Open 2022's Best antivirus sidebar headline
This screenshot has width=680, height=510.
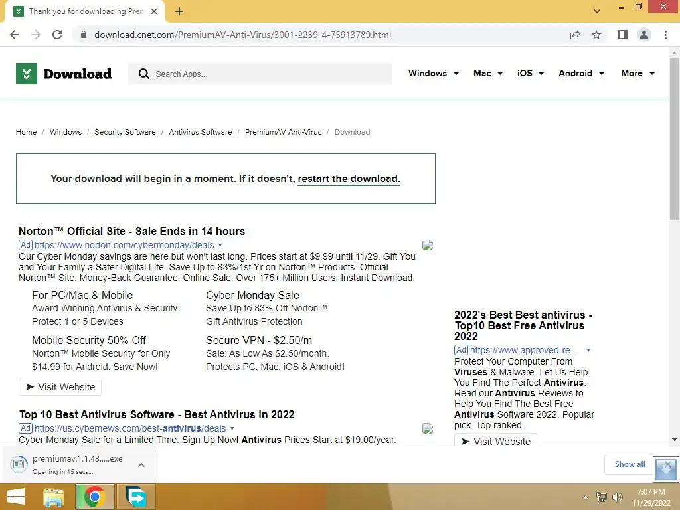523,325
